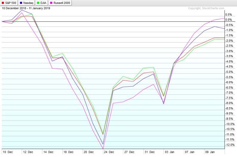This screenshot has width=237, height=157.
Task: Click the '0.0%' y-axis value
Action: (x=229, y=20)
